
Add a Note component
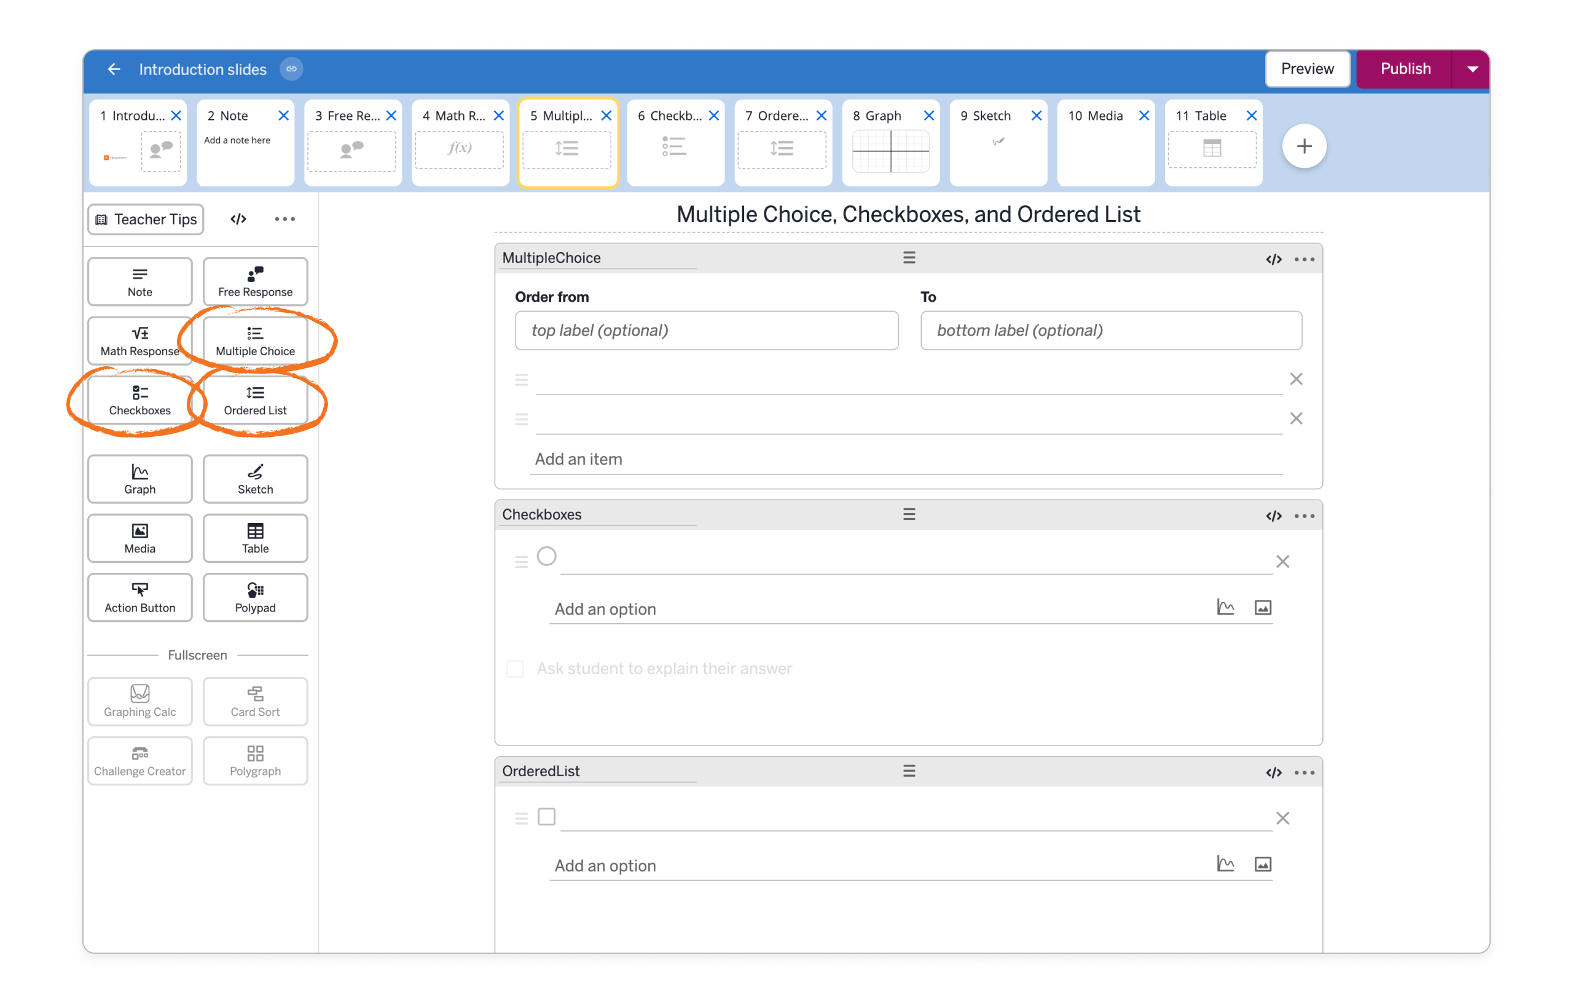tap(140, 281)
